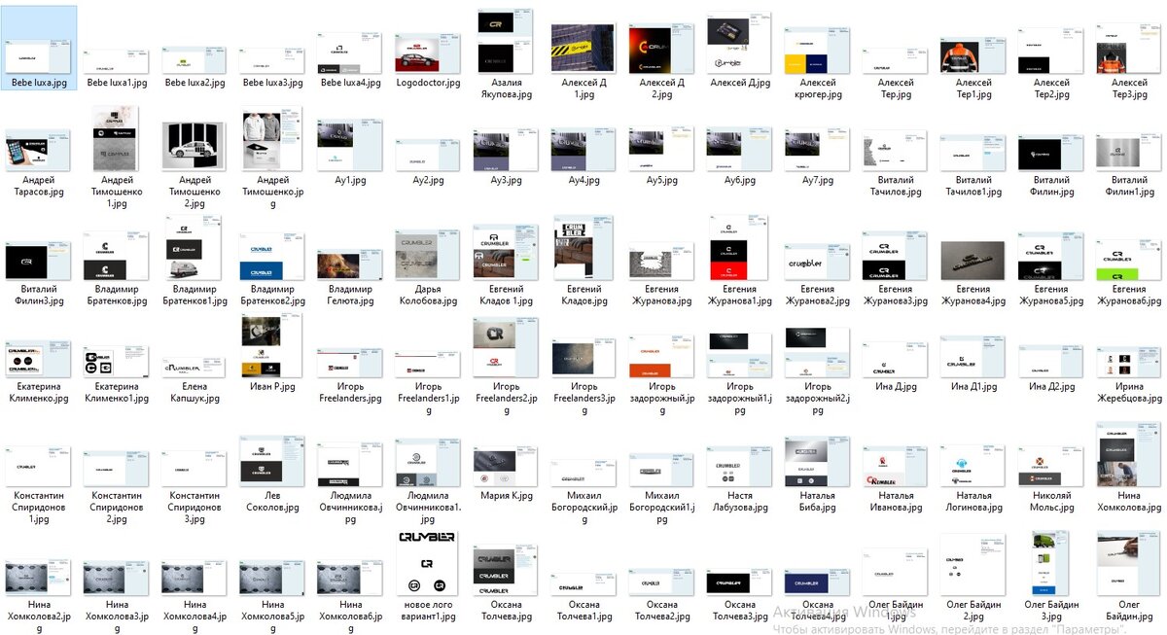Click the file name Bebe luxa2.jpg

(x=194, y=84)
